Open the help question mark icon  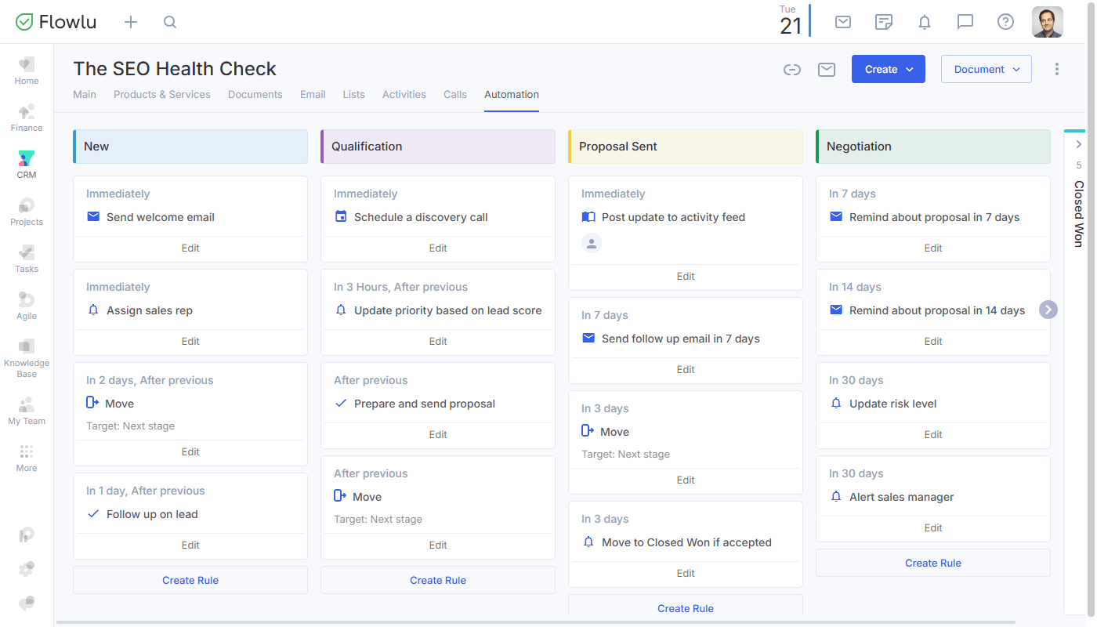1005,22
